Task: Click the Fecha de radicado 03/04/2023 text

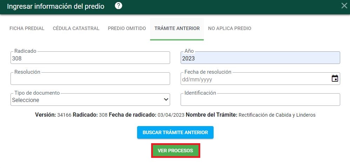Action: [147, 115]
